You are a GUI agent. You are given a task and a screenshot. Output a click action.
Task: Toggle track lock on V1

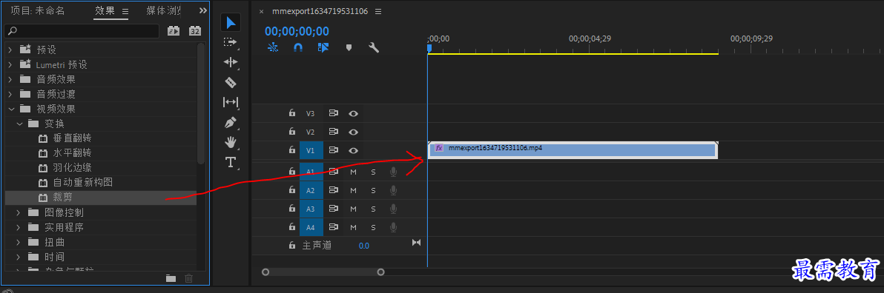click(x=291, y=150)
